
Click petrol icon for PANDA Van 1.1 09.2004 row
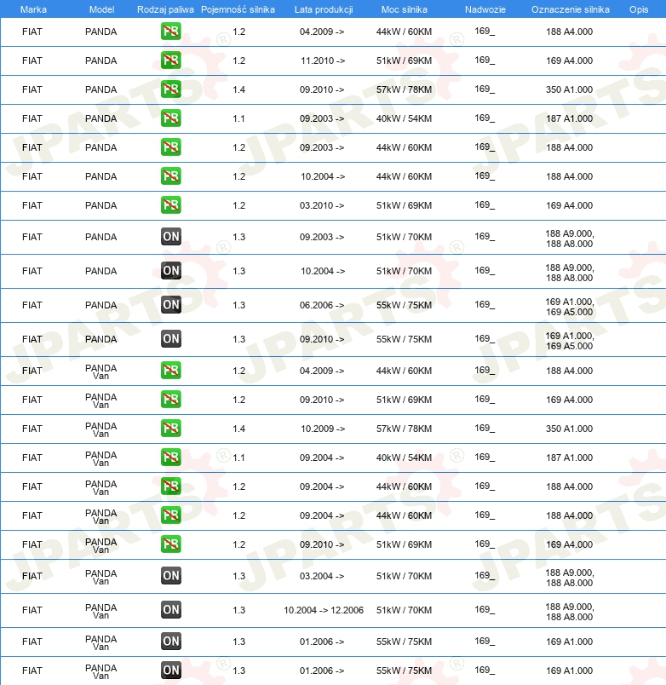point(170,457)
